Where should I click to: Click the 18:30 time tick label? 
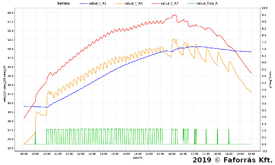(x=229, y=154)
